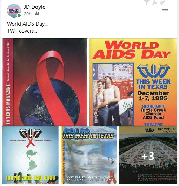
Task: Click the blue TWT logo on the 1995 cover
Action: pyautogui.click(x=153, y=71)
